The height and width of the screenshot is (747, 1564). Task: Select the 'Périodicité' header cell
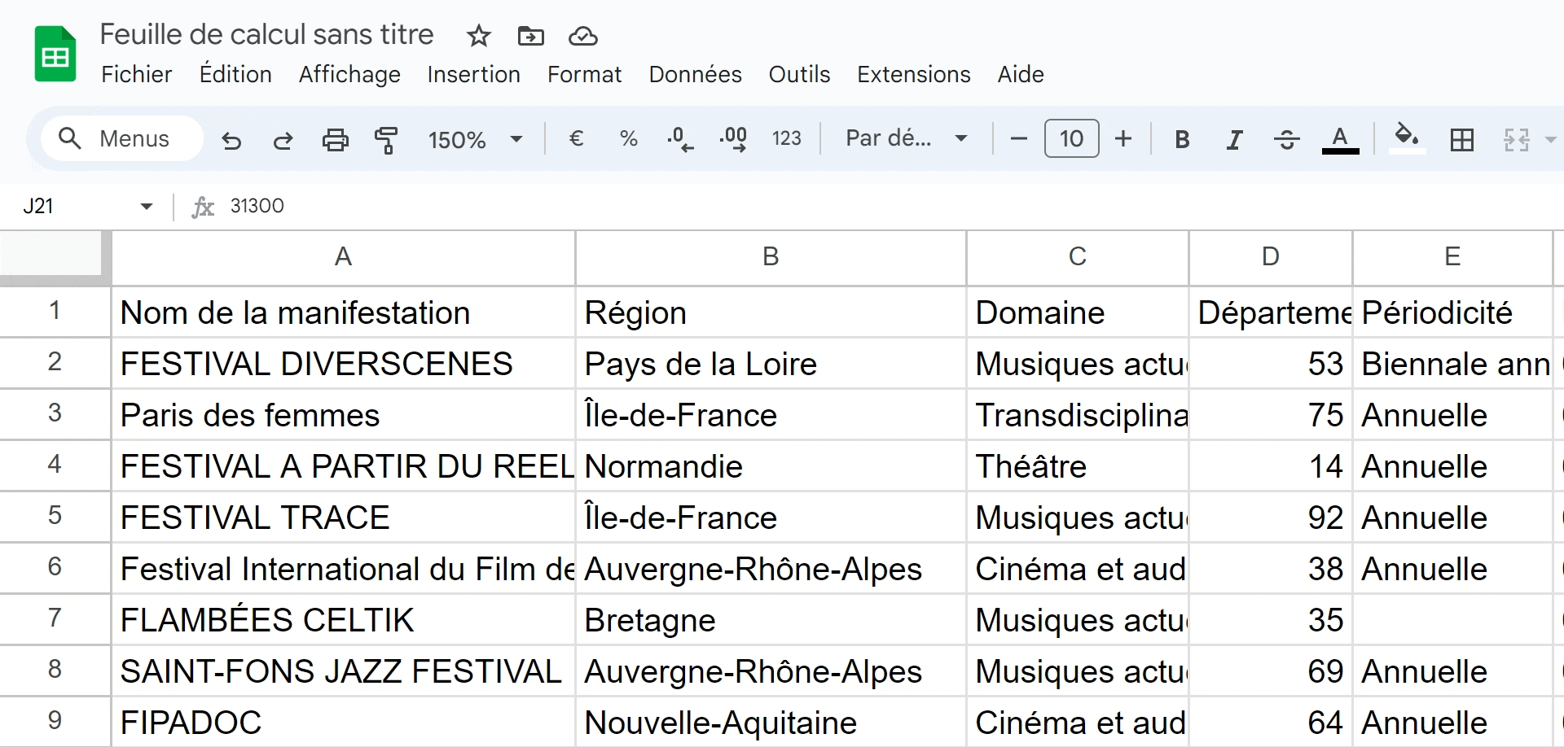[1452, 312]
